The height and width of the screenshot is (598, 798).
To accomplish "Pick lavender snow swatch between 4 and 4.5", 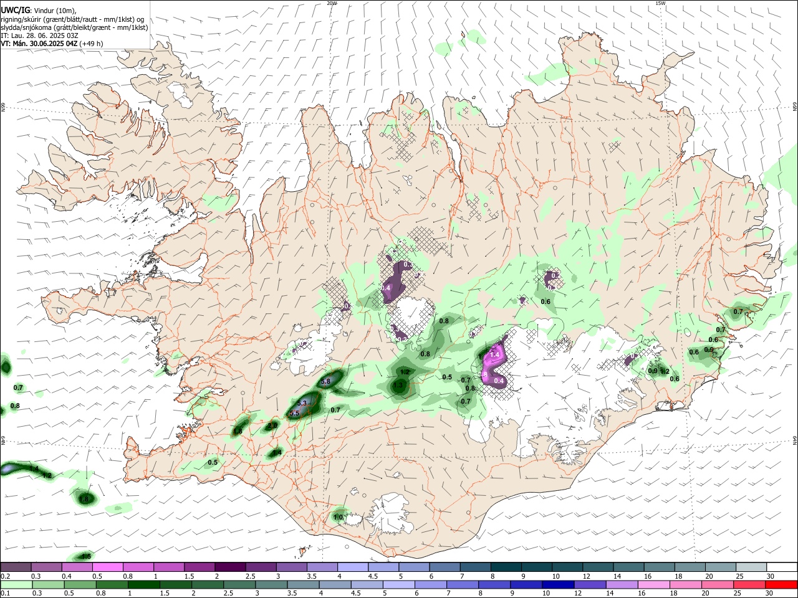I will [354, 567].
